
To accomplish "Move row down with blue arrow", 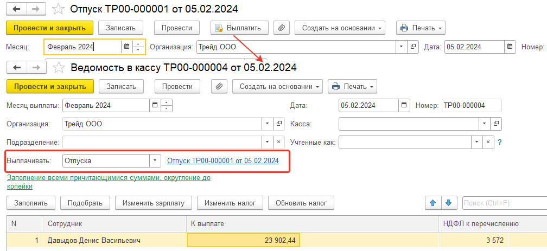I will pos(449,203).
